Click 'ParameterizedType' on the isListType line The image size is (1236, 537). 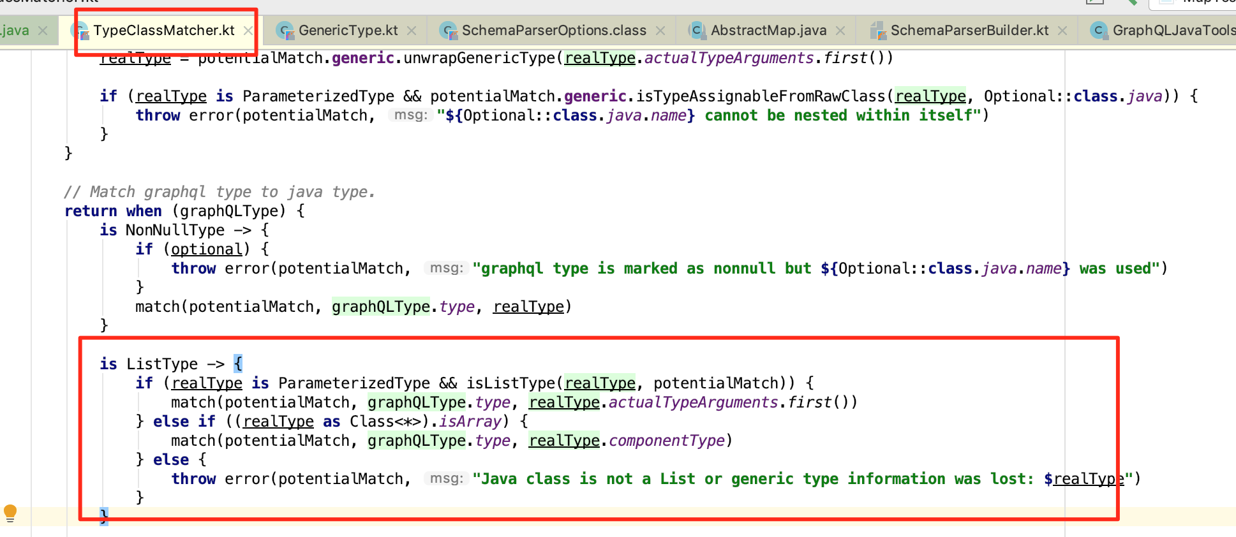click(354, 383)
